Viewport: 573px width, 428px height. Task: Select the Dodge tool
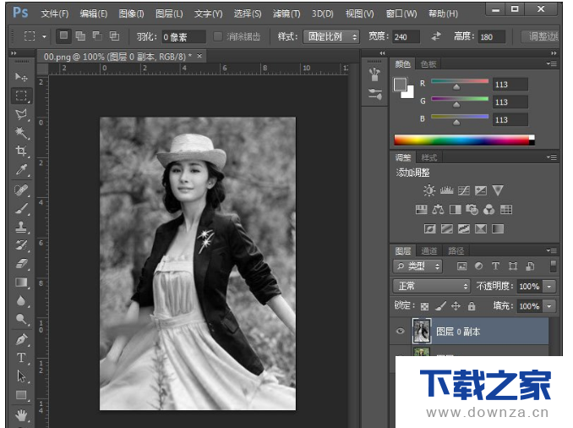(x=21, y=319)
